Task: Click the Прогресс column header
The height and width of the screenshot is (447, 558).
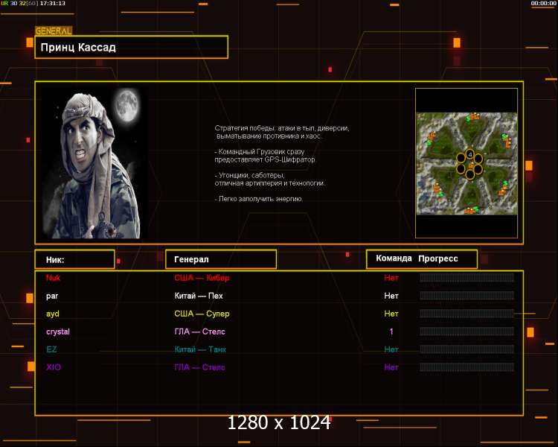Action: click(x=437, y=259)
